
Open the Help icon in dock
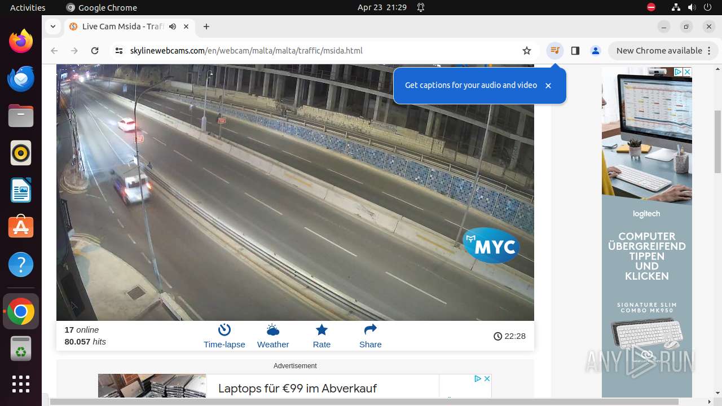coord(21,264)
